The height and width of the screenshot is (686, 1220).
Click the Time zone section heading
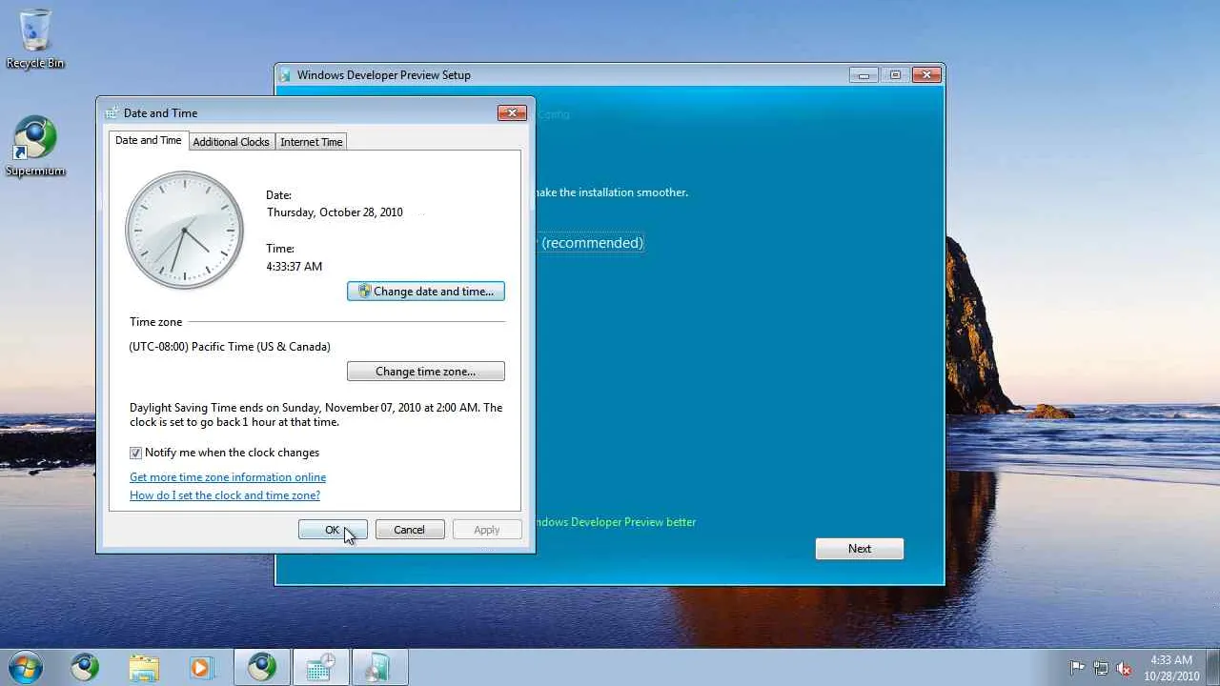[155, 322]
